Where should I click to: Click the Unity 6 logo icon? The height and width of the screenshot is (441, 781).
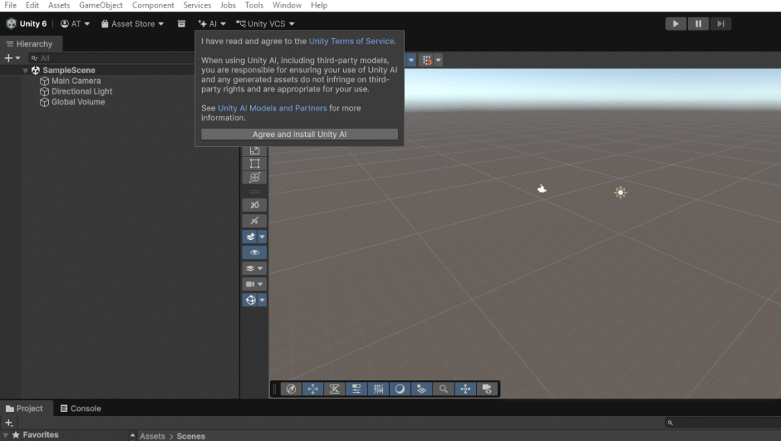pos(11,24)
